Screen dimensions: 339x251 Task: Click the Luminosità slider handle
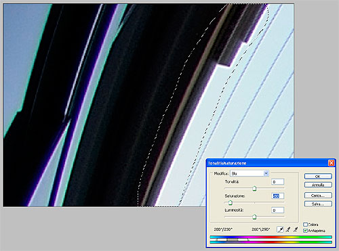[x=254, y=217]
